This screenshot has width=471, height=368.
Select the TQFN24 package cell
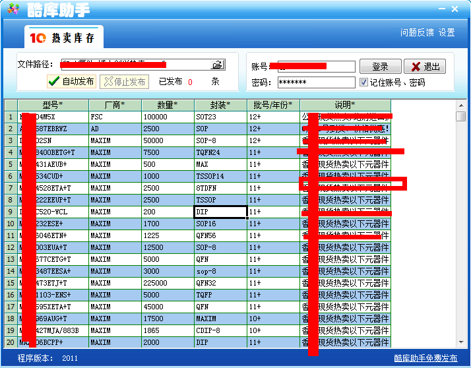point(220,152)
